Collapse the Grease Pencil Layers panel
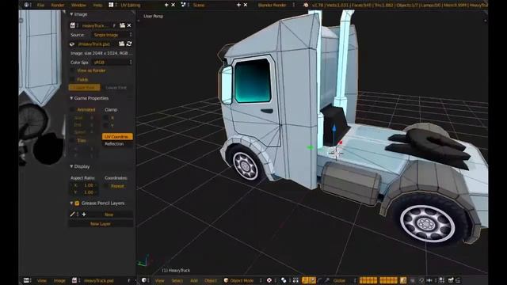This screenshot has width=507, height=285. [x=71, y=203]
